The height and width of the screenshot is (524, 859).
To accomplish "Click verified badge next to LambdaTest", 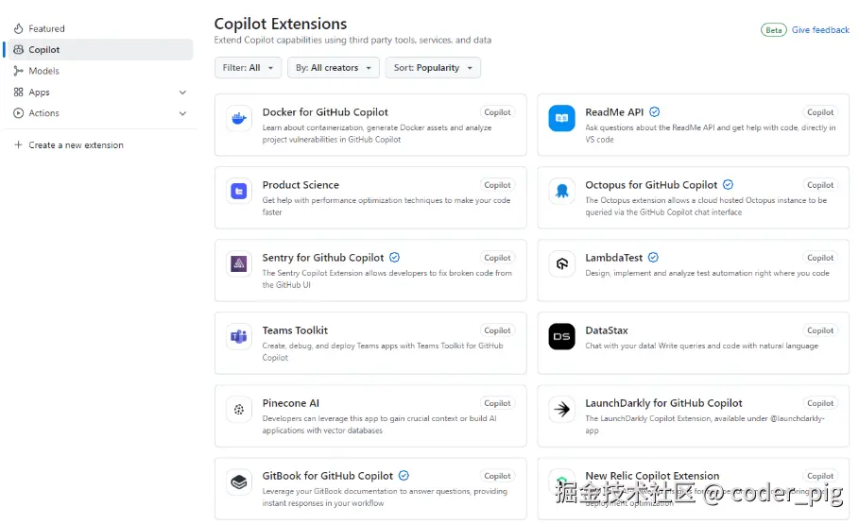I will tap(653, 257).
